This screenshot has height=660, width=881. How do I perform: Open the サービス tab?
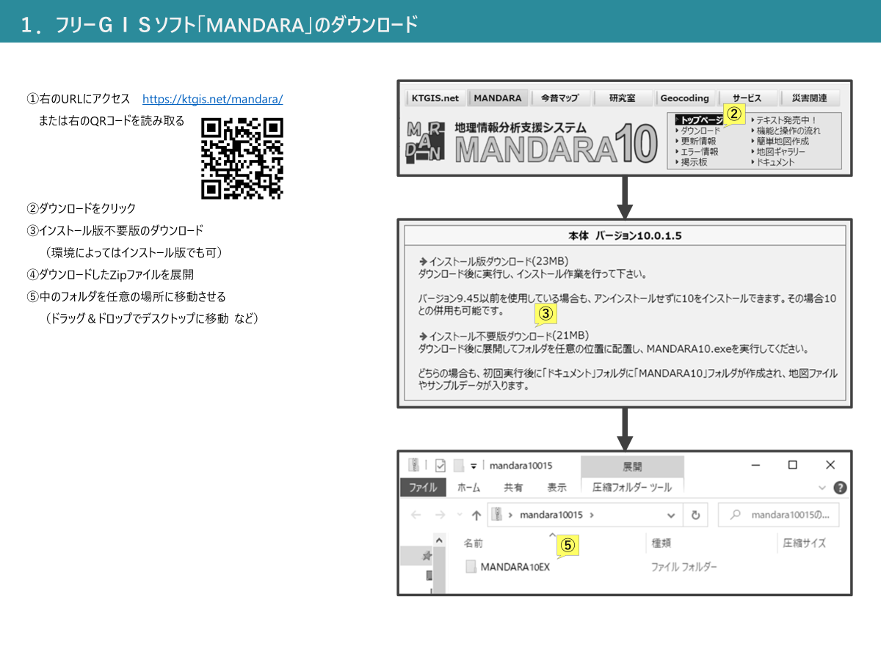747,98
